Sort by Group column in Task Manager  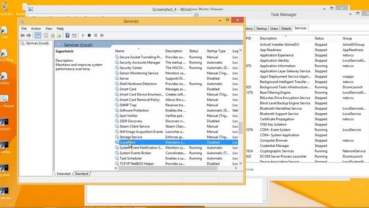tap(347, 38)
